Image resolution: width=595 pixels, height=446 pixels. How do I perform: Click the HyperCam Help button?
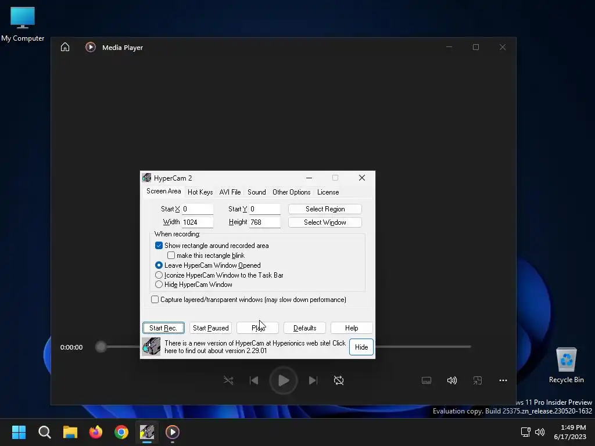[352, 328]
